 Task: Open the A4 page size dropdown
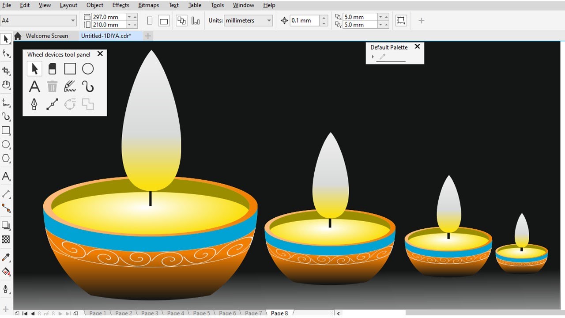[x=73, y=21]
